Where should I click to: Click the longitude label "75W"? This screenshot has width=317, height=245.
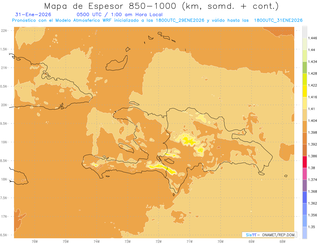coord(66,242)
